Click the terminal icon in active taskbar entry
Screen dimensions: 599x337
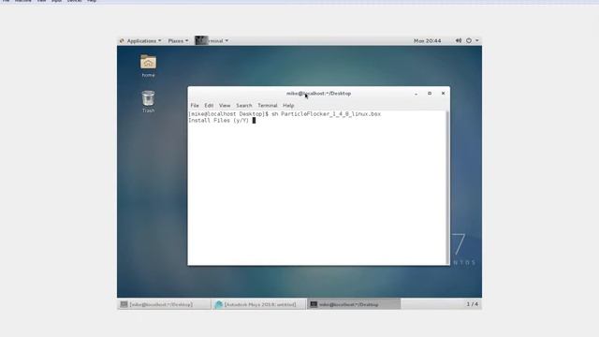314,304
